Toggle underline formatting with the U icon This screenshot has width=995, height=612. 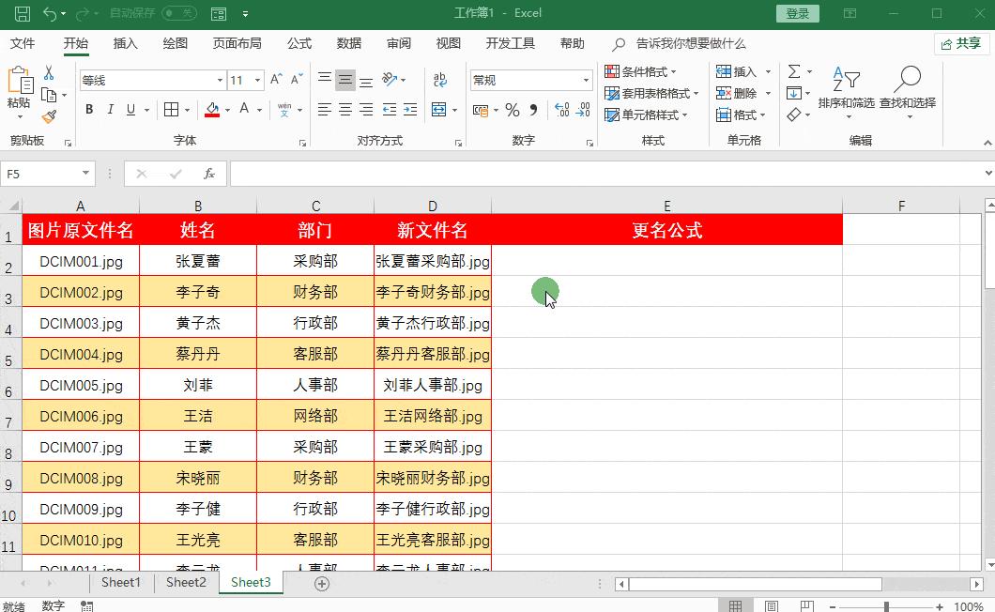(x=129, y=110)
